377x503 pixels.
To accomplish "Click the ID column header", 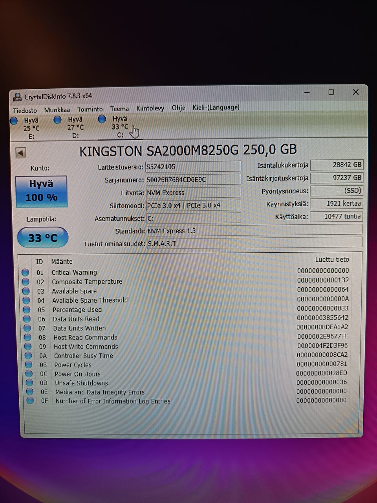I will pyautogui.click(x=39, y=262).
